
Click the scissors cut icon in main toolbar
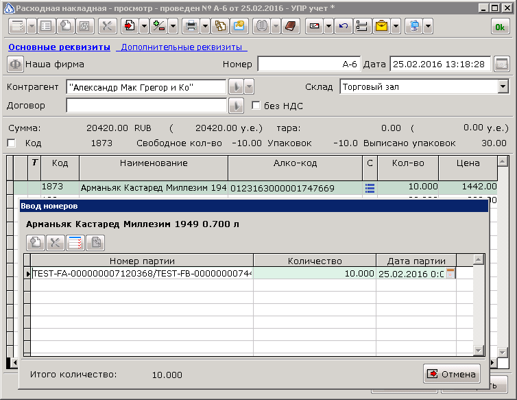point(107,26)
